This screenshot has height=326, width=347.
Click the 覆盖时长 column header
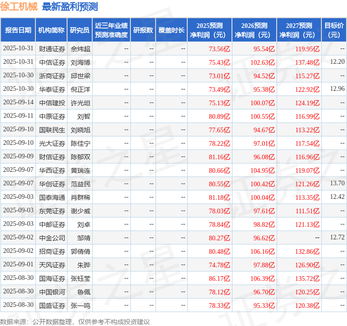pos(171,30)
